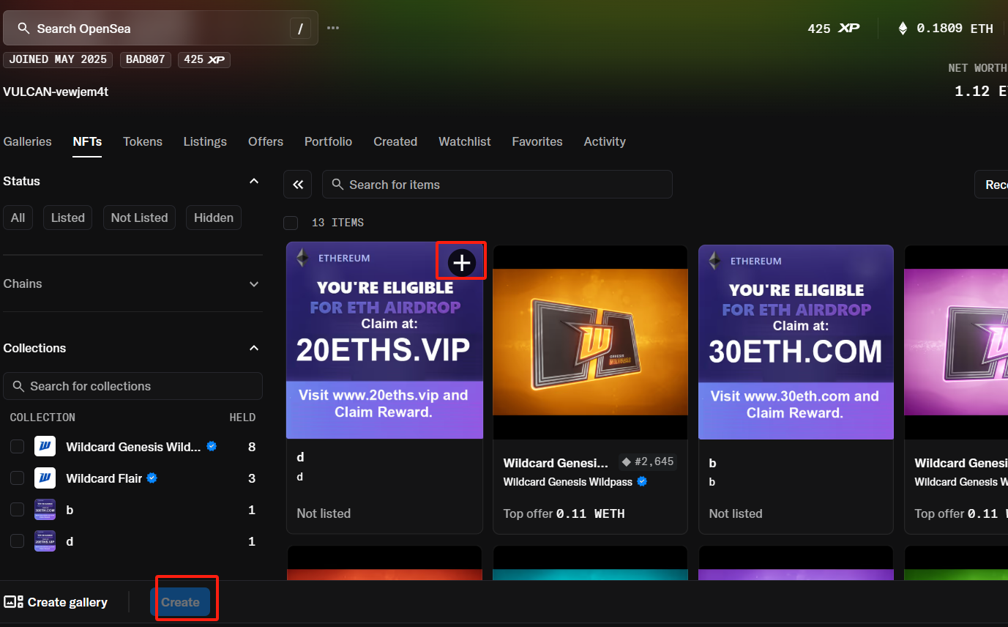1008x627 pixels.
Task: Click the HELD column header
Action: pos(242,418)
